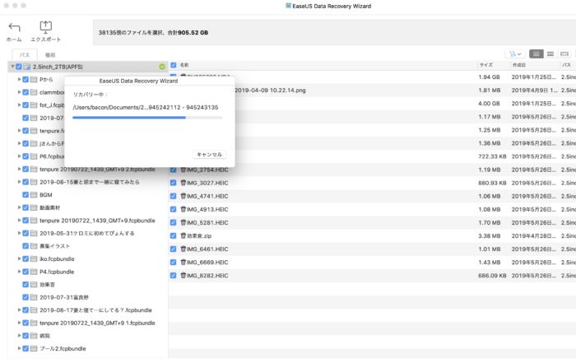Sort by the 作成日 column header
Viewport: 576px width, 363px height.
(518, 65)
